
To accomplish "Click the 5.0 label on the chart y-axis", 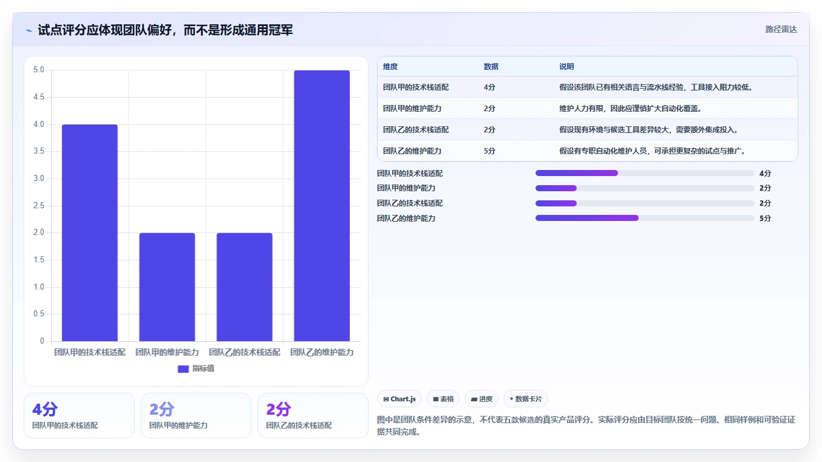I will [39, 70].
